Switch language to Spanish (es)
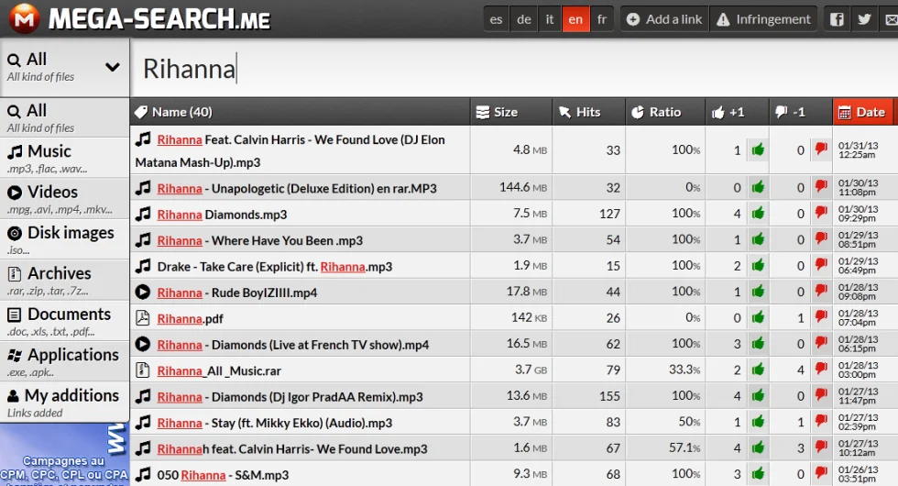898x486 pixels. (x=496, y=19)
